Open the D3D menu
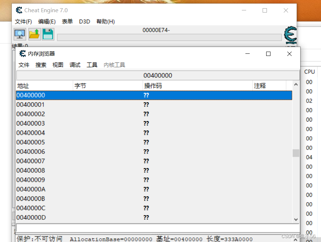The width and height of the screenshot is (321, 242). 85,22
